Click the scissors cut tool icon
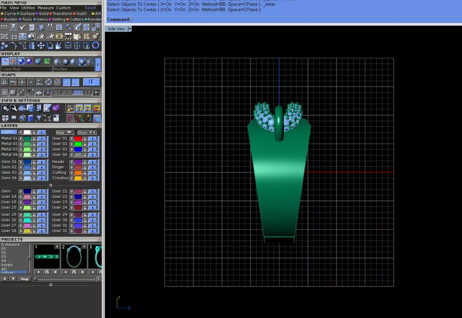 pyautogui.click(x=87, y=46)
